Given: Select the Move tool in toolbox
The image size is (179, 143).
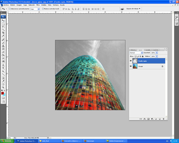Looking at the screenshot, I should tap(3, 20).
